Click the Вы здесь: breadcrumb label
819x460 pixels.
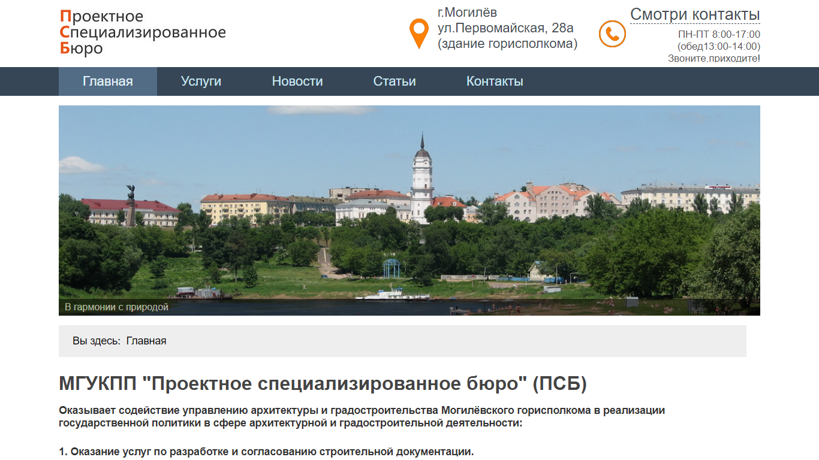tap(97, 341)
